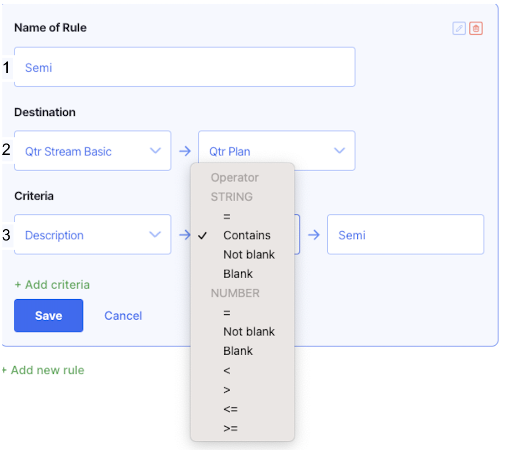Select the > greater-than operator
Image resolution: width=507 pixels, height=450 pixels.
pos(227,390)
